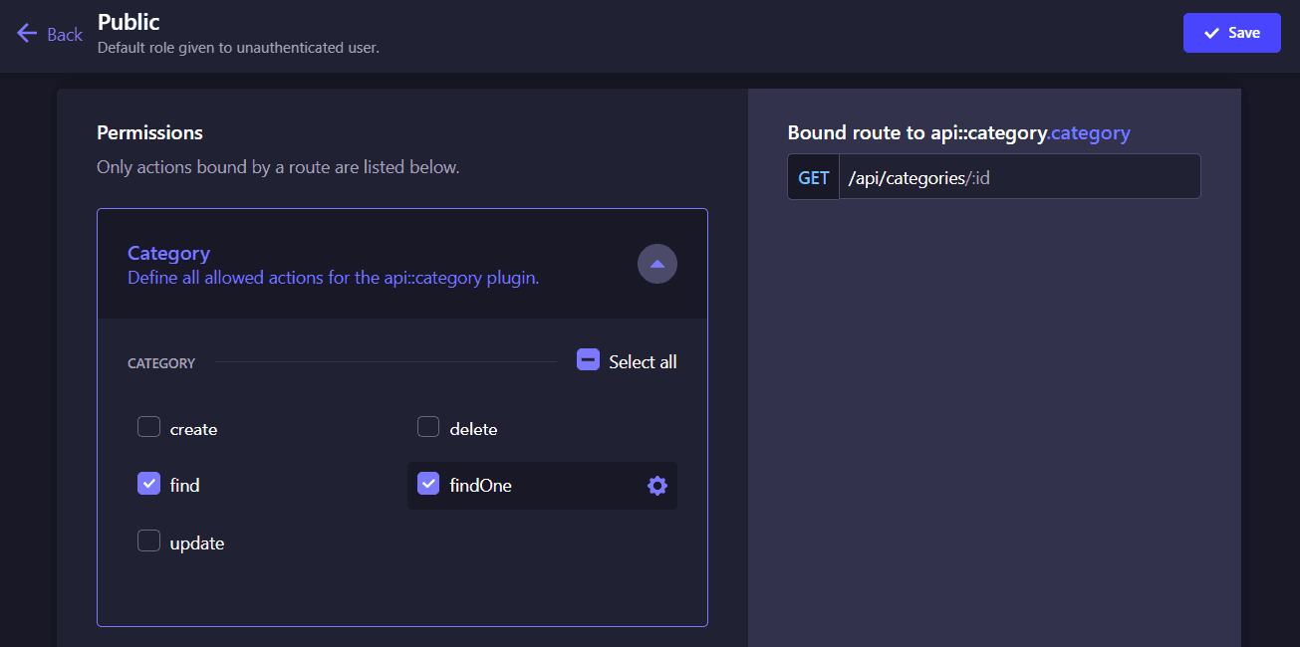Click the Back link text
Screen dimensions: 1300x647
[65, 35]
